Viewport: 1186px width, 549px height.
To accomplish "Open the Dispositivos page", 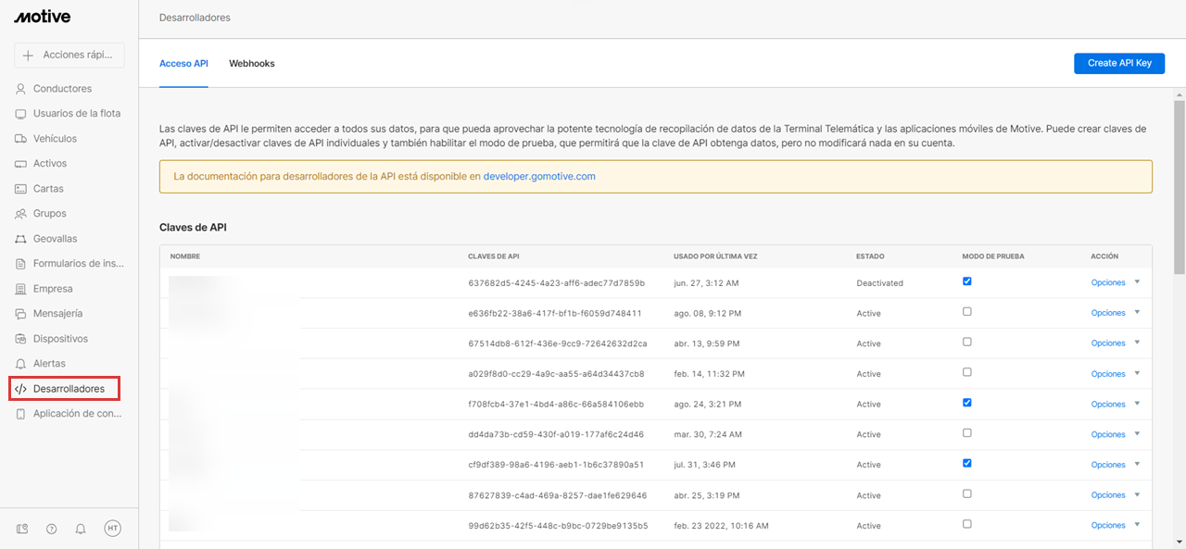I will point(57,338).
